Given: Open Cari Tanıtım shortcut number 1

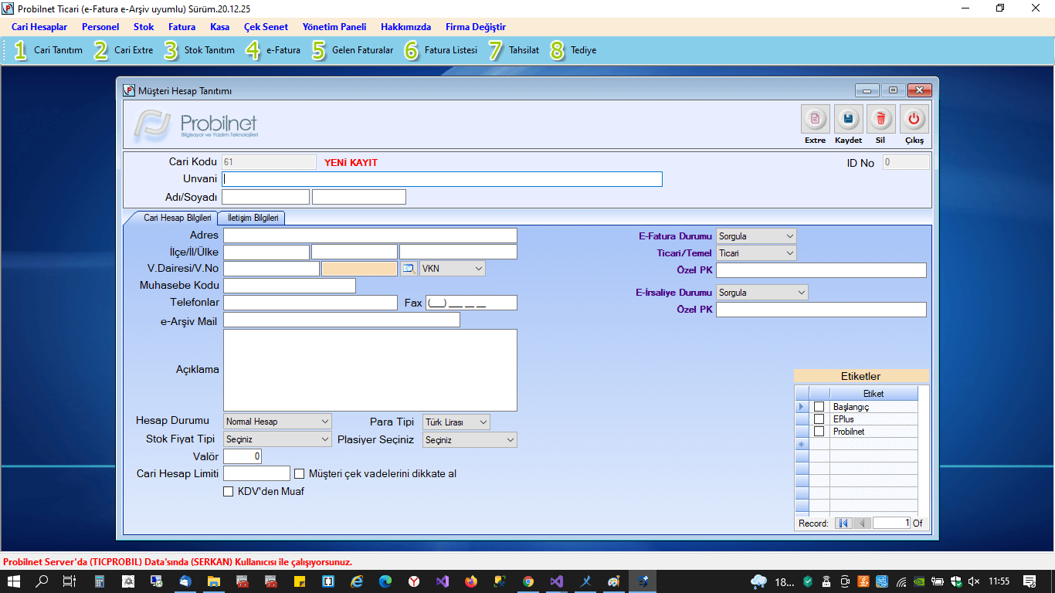Looking at the screenshot, I should pyautogui.click(x=48, y=50).
